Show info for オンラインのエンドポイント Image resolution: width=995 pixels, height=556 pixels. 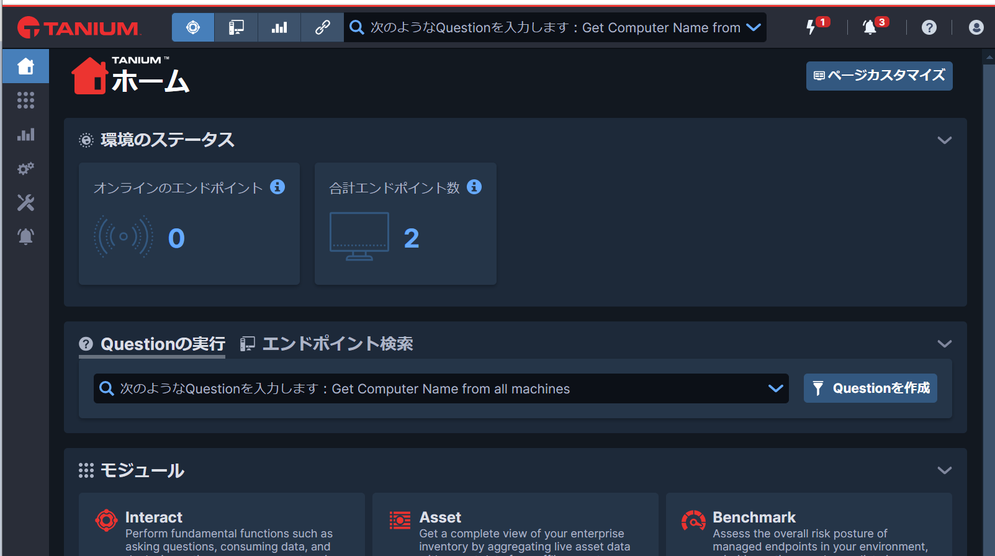coord(277,187)
